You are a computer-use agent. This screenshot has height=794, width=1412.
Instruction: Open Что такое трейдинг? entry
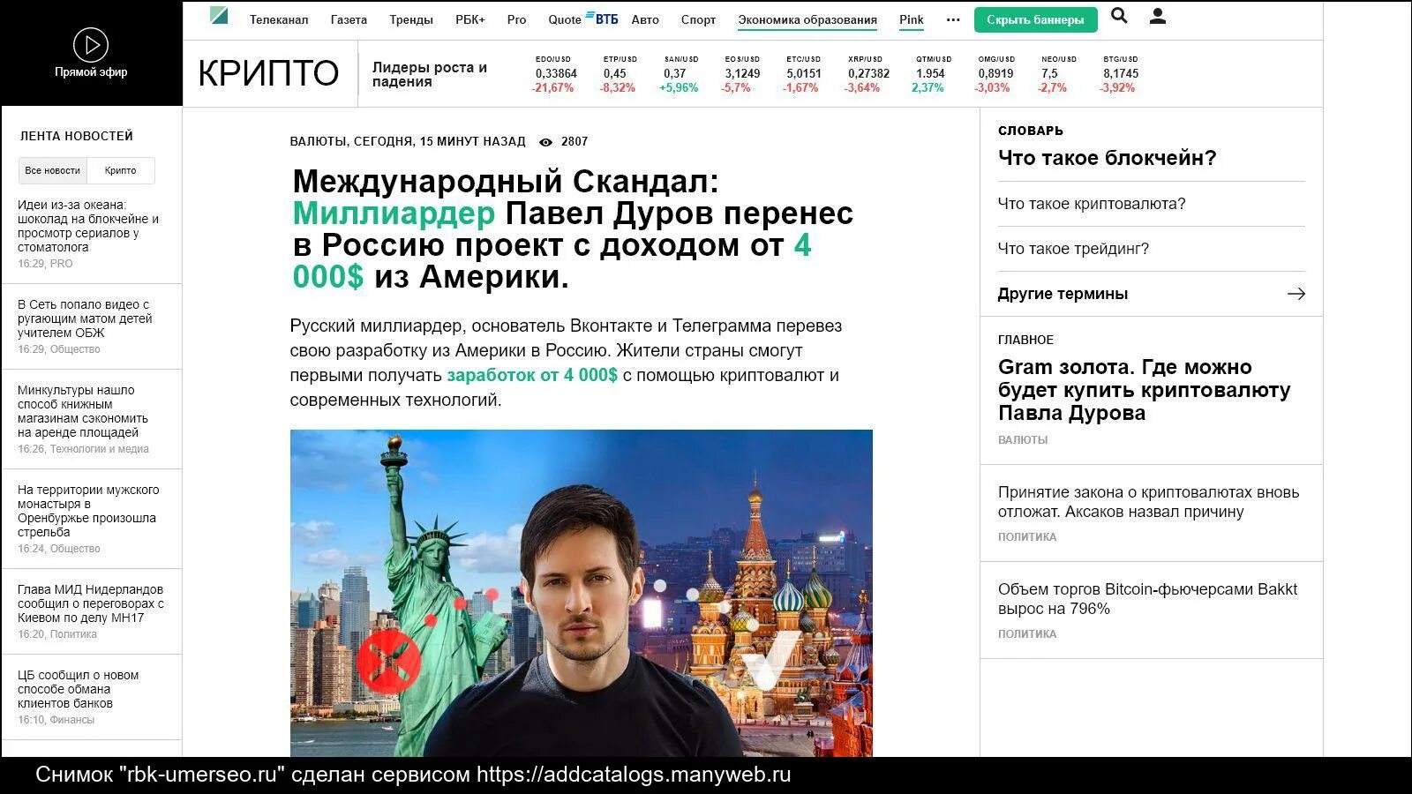pyautogui.click(x=1073, y=249)
